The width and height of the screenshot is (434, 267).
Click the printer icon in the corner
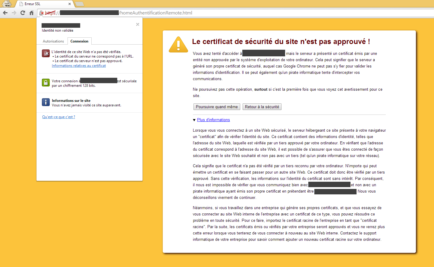[7, 3]
